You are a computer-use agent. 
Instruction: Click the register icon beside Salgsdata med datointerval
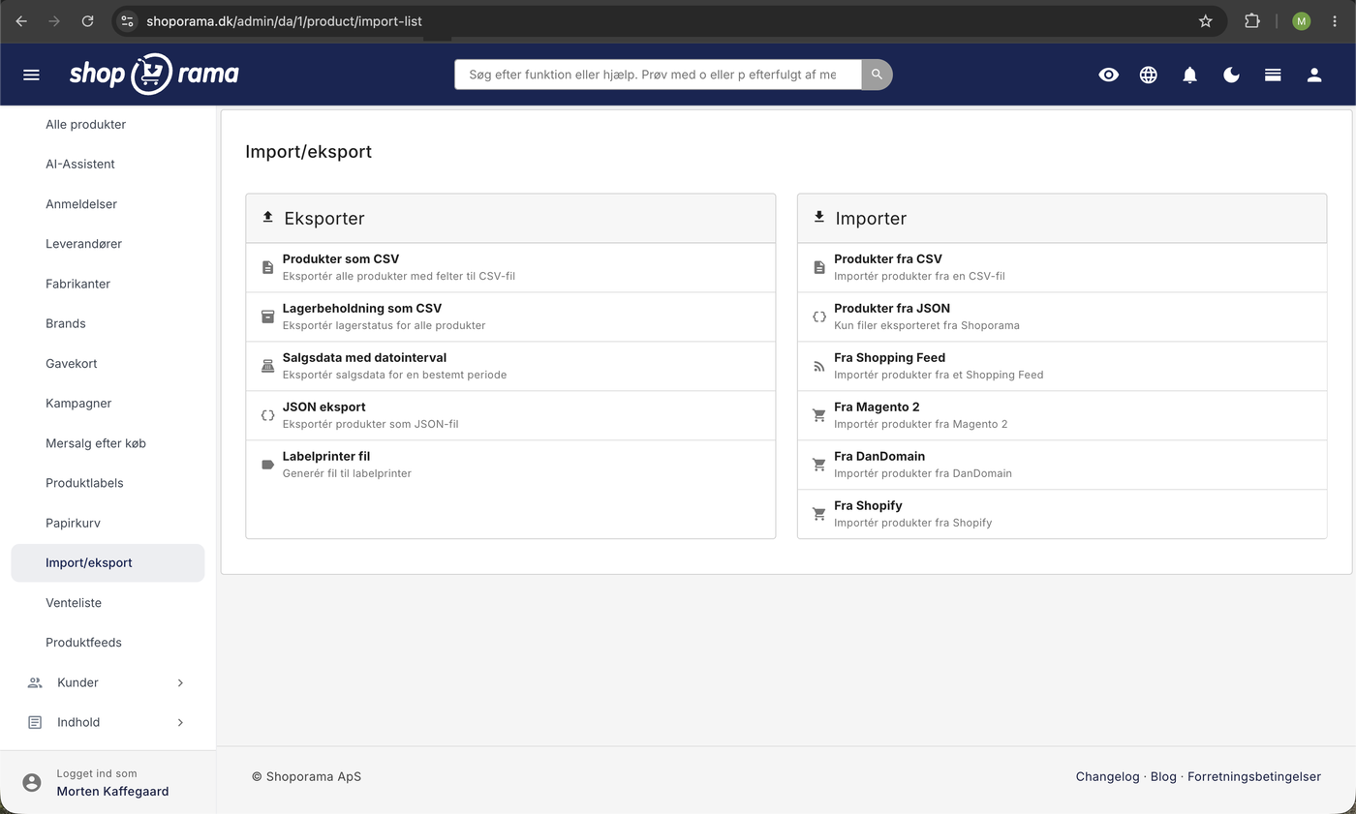[268, 366]
